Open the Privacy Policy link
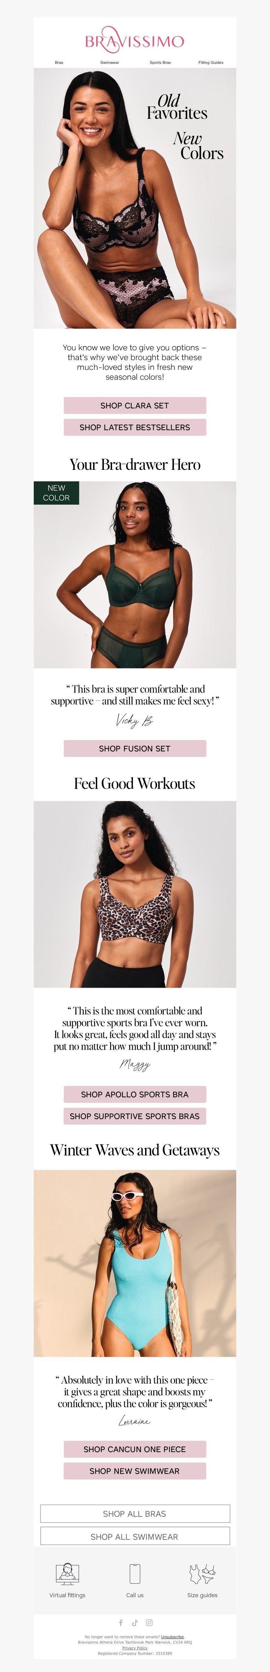The height and width of the screenshot is (1672, 270). pos(135,1647)
